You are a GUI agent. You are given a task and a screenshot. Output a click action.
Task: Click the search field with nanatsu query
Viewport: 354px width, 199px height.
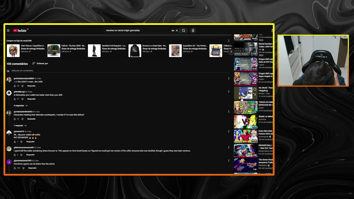tap(137, 30)
